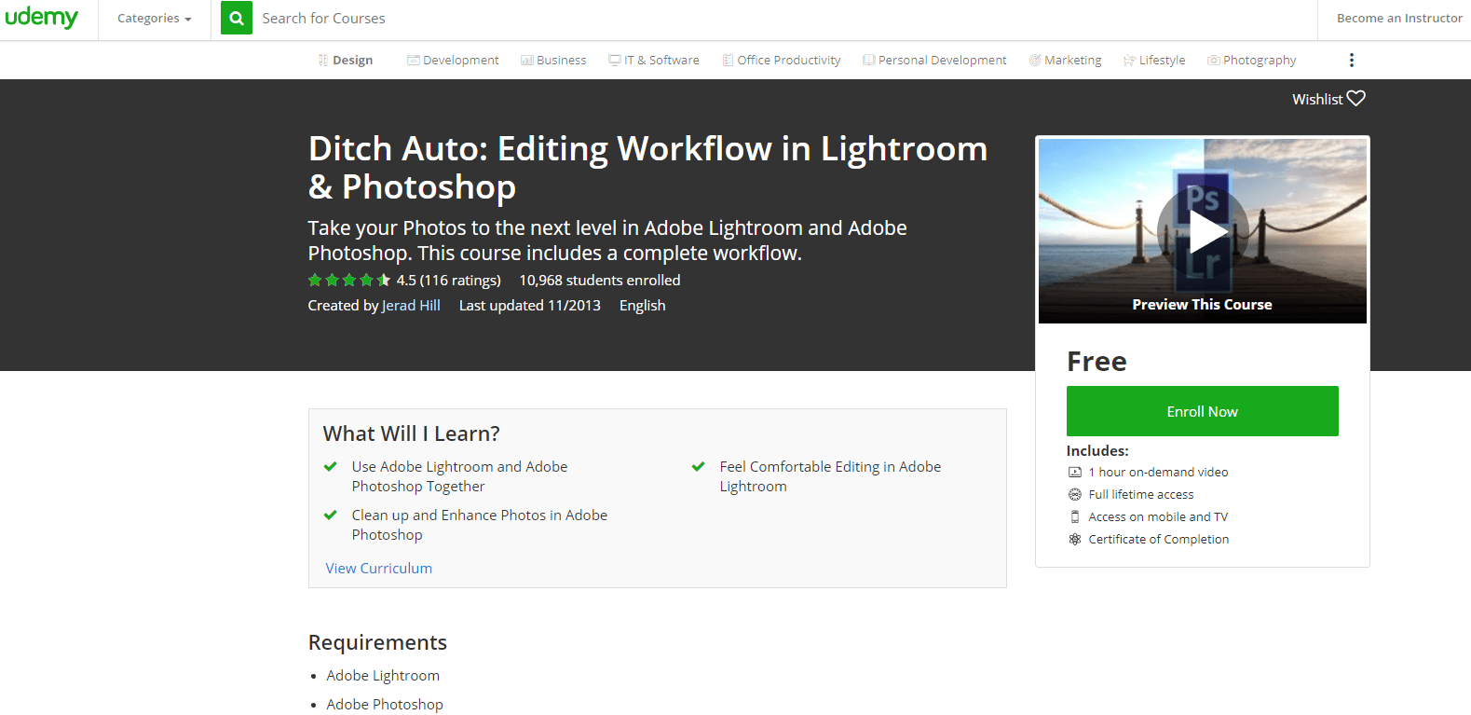Click the Certificate of Completion icon
1471x715 pixels.
pyautogui.click(x=1075, y=540)
